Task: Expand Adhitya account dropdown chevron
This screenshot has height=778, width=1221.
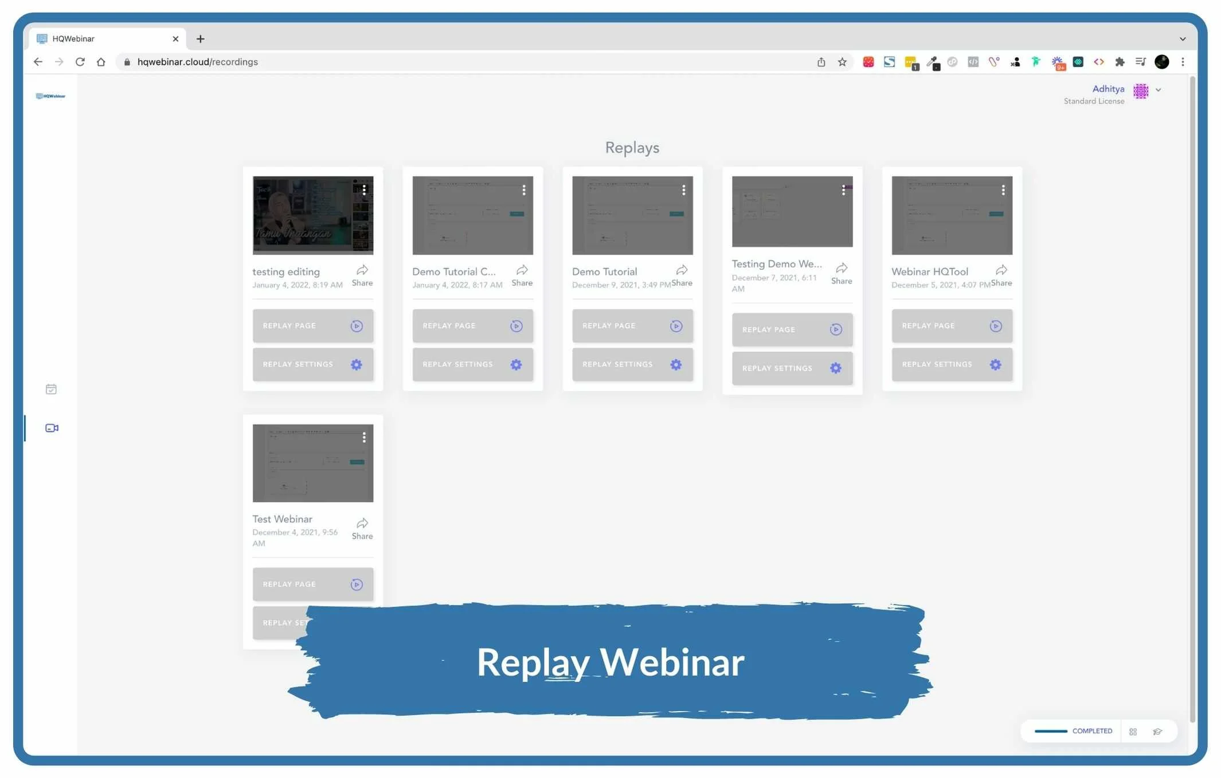Action: pos(1159,90)
